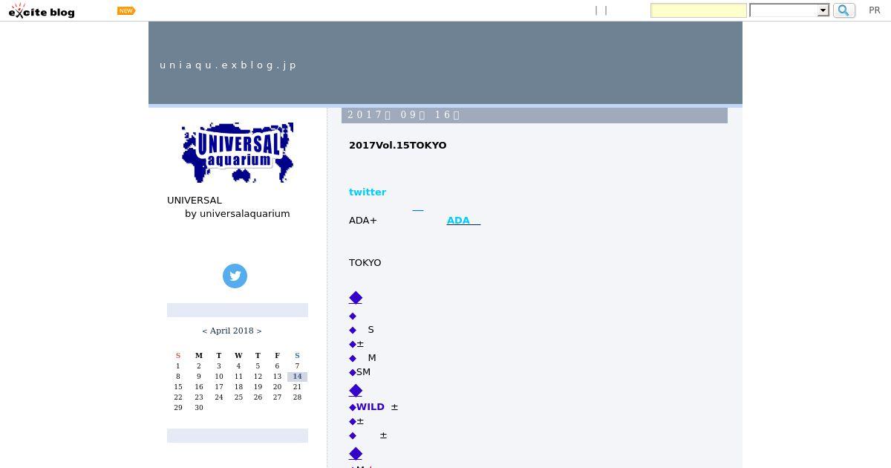The image size is (891, 468).
Task: Click calendar date 9
Action: pyautogui.click(x=198, y=376)
